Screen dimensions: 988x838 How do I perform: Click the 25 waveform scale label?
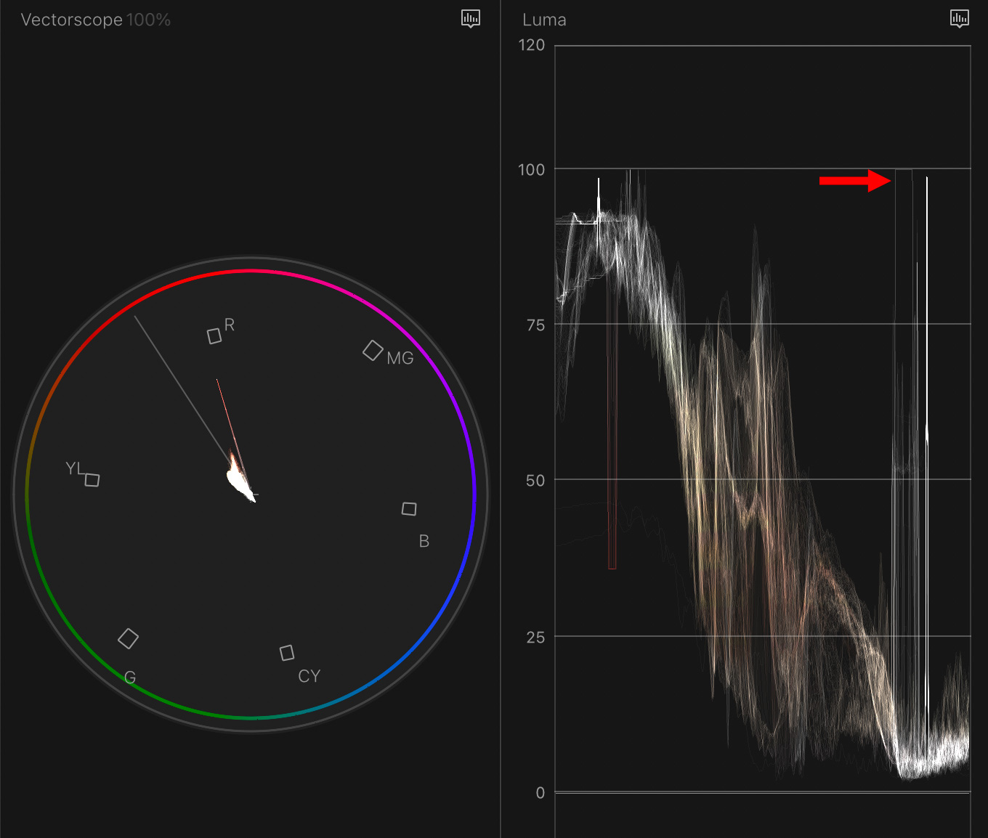[535, 638]
